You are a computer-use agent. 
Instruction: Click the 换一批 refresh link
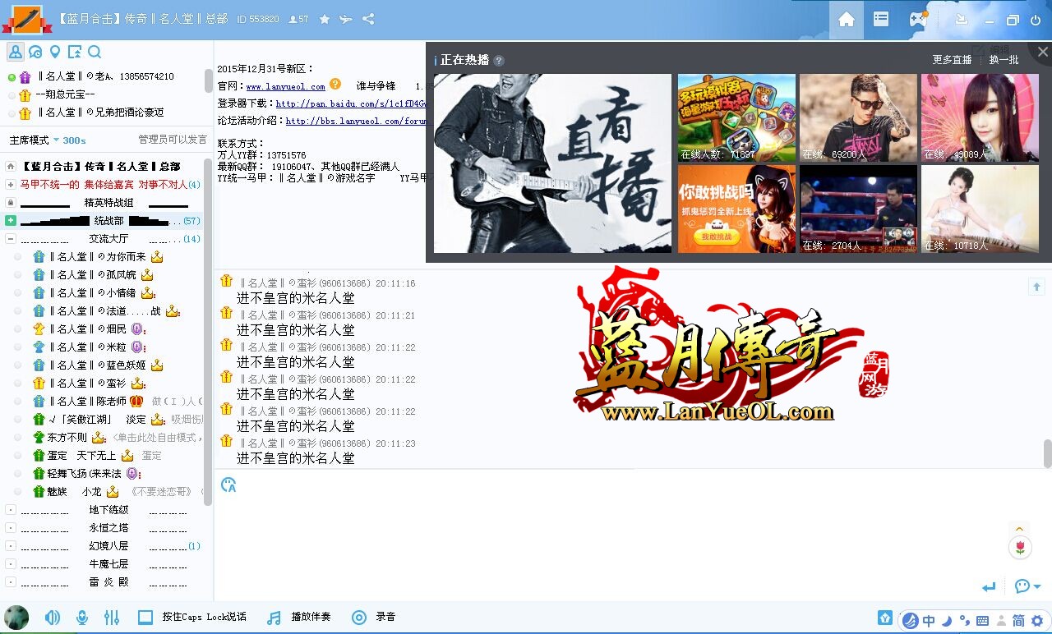pyautogui.click(x=1004, y=60)
